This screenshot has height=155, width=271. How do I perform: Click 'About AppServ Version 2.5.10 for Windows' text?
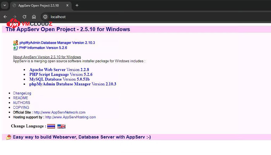[x=47, y=57]
